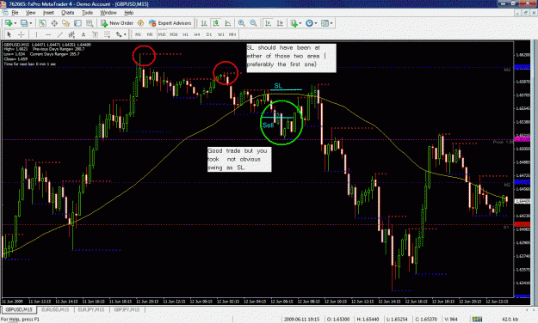Set timeframe to H4
538x323 pixels.
point(197,34)
